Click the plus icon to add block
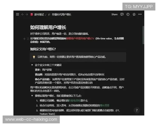 tap(24, 39)
